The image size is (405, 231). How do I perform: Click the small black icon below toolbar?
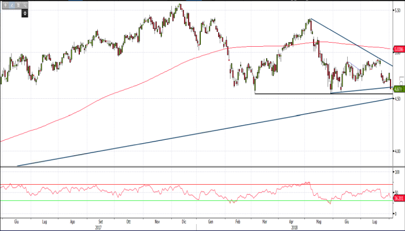[x=25, y=12]
